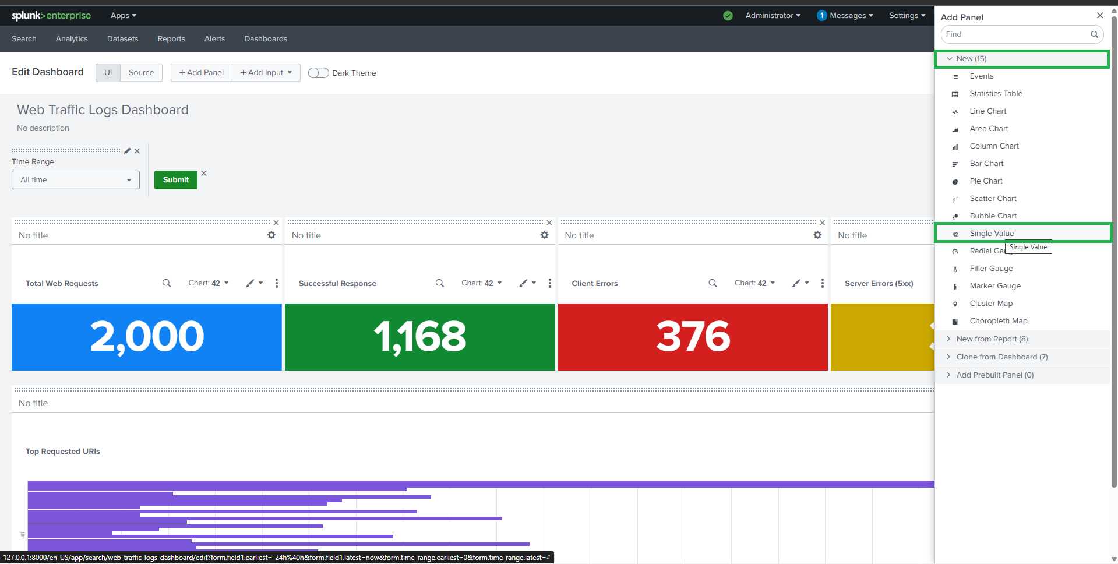Click the blue 2,000 single value tile
This screenshot has height=564, width=1118.
147,337
